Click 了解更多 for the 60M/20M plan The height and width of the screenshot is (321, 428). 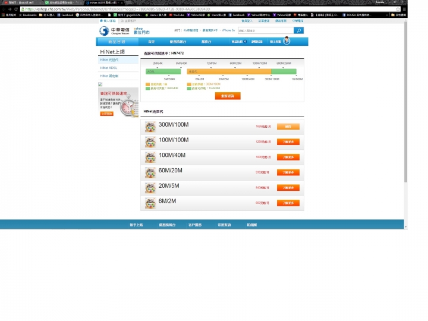[288, 172]
